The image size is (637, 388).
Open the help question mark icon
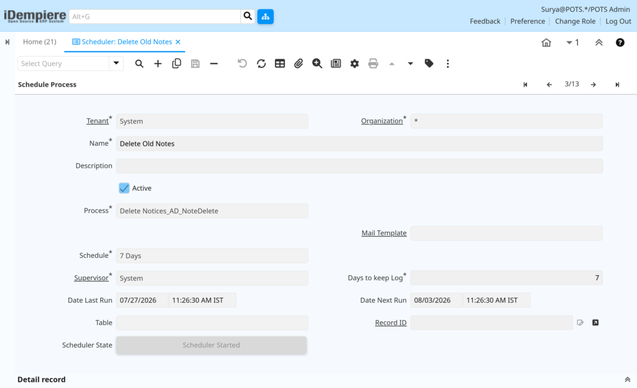click(620, 42)
